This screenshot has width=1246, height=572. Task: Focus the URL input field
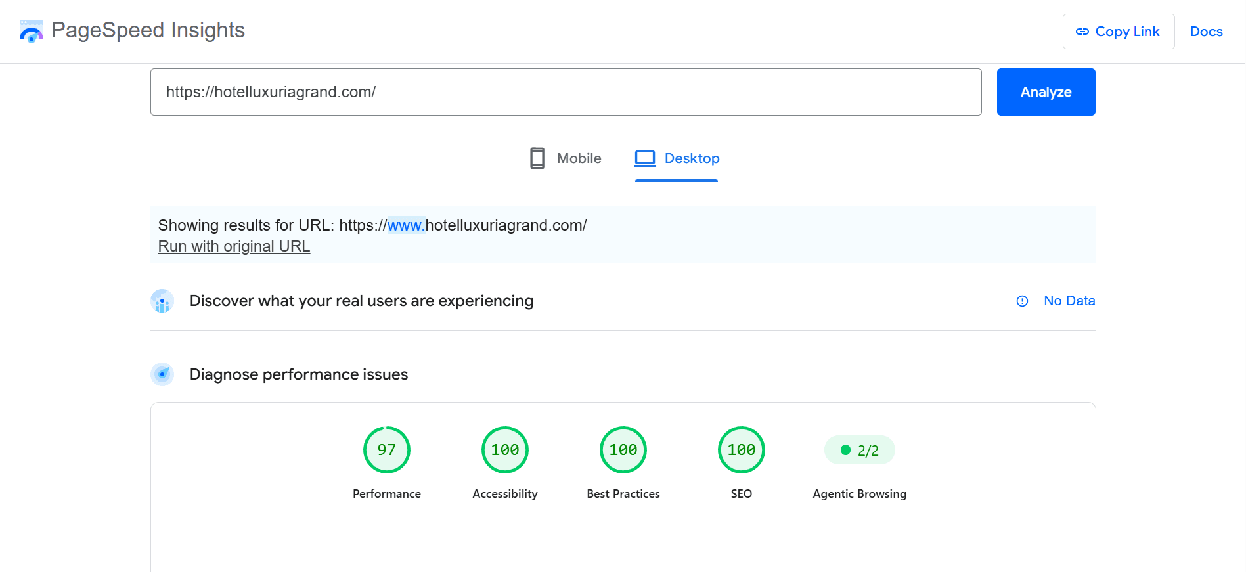click(566, 92)
